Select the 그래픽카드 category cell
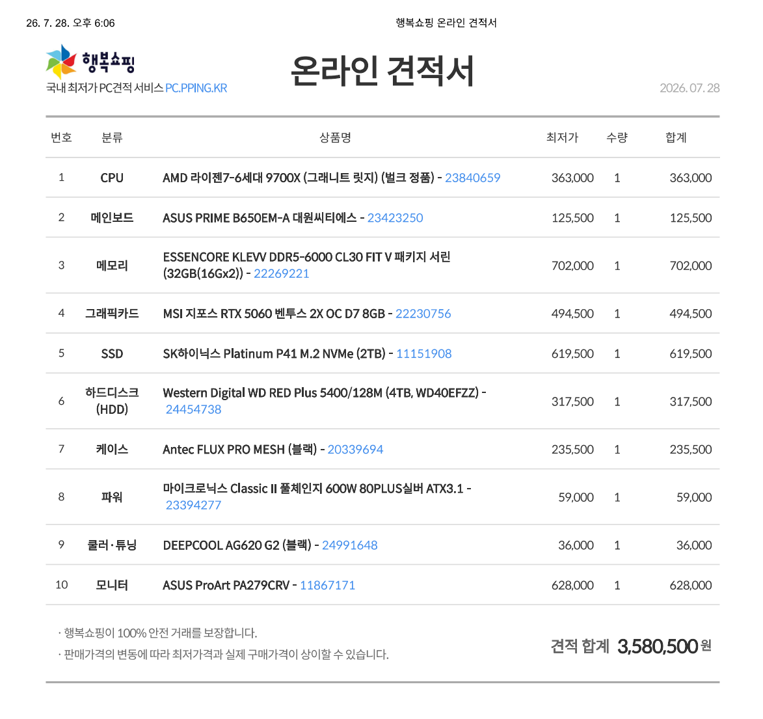The height and width of the screenshot is (719, 763). [112, 314]
